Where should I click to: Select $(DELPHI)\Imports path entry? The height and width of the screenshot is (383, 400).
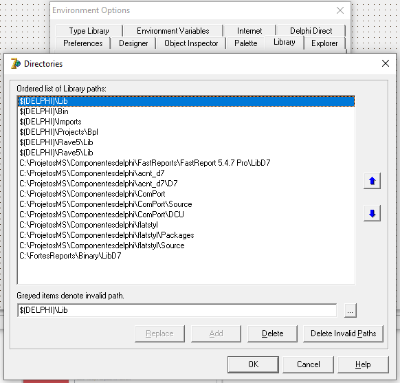(x=186, y=122)
